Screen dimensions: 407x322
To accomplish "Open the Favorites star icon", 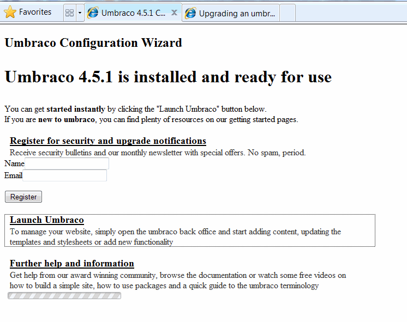I will 10,12.
